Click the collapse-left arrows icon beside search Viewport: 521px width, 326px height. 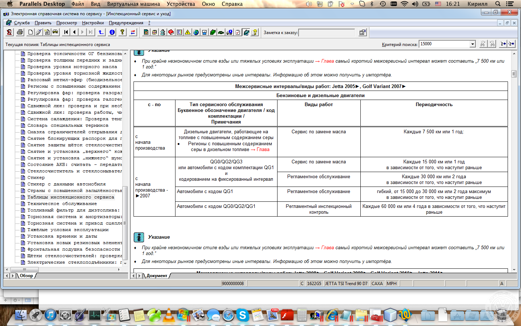tap(503, 44)
